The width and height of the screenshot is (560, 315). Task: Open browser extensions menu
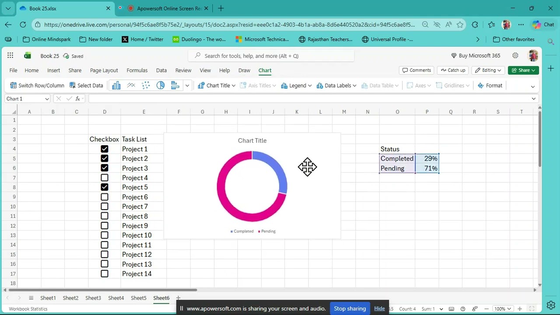475,25
